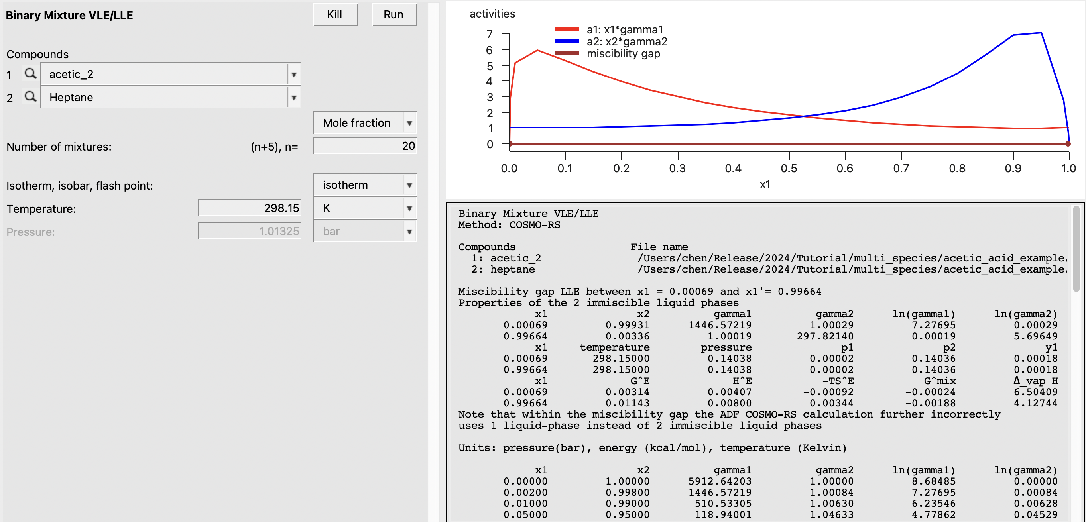Open the isotherm mode dropdown

click(409, 185)
